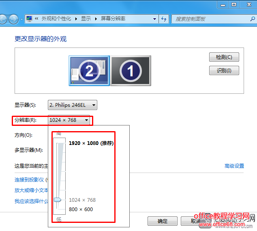The image size is (257, 231).
Task: Minimize the window
Action: click(223, 5)
